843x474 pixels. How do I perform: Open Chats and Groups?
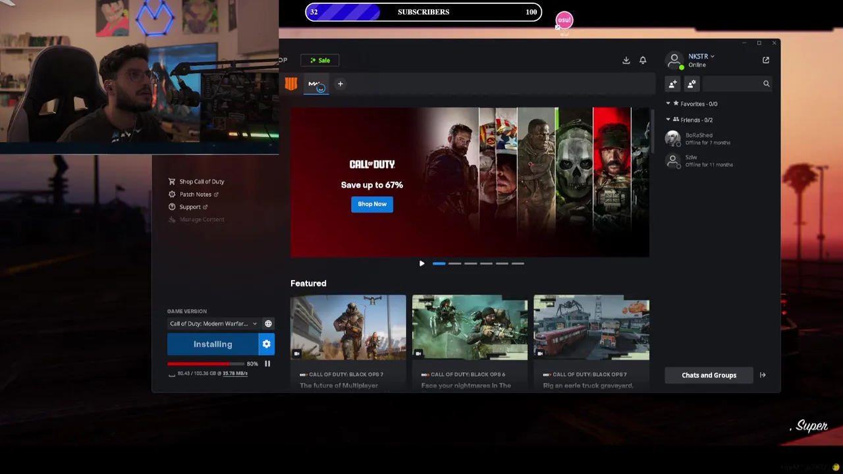pyautogui.click(x=709, y=375)
